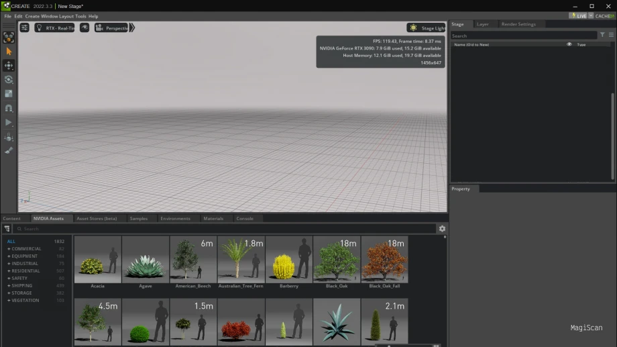Activate the Rotate tool
The width and height of the screenshot is (617, 347).
pyautogui.click(x=9, y=80)
